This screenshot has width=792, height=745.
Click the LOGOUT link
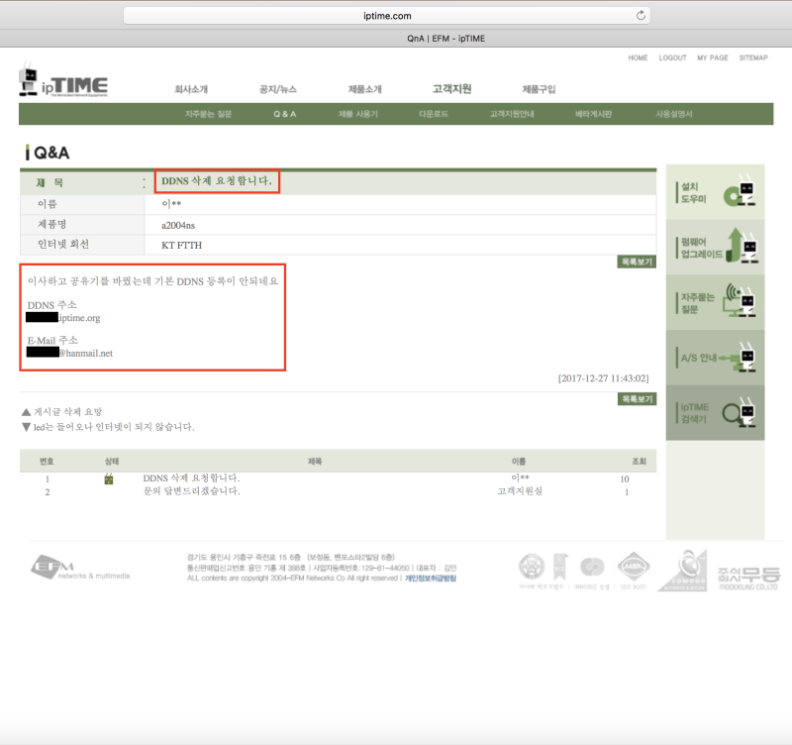672,57
